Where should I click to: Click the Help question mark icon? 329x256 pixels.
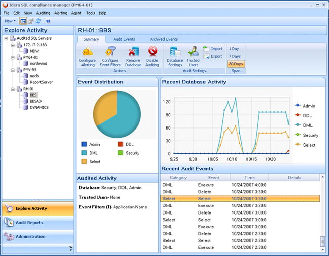coord(48,21)
